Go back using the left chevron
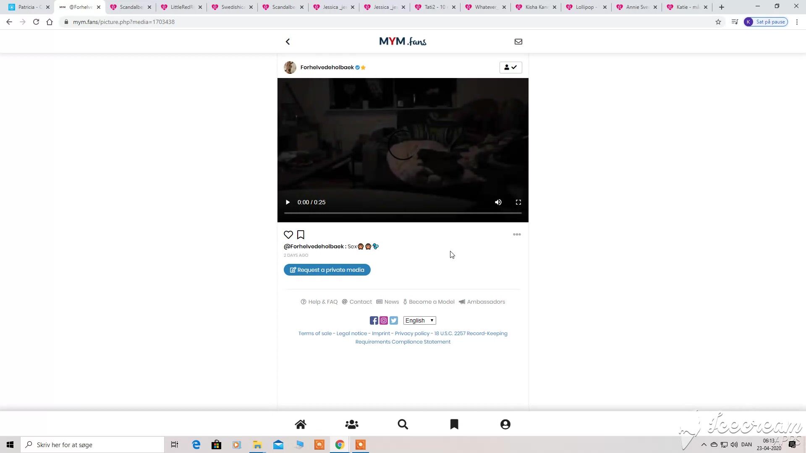806x453 pixels. 288,42
